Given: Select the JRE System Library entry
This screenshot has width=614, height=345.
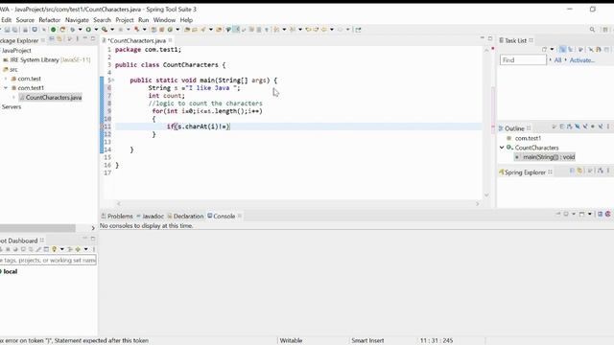Looking at the screenshot, I should coord(46,59).
